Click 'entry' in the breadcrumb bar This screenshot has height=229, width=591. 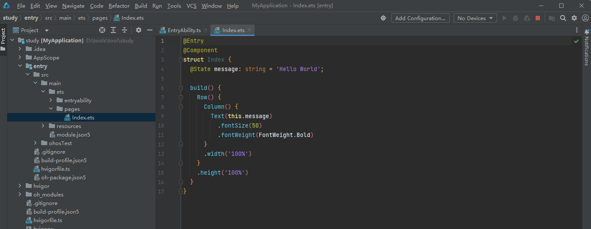click(31, 18)
